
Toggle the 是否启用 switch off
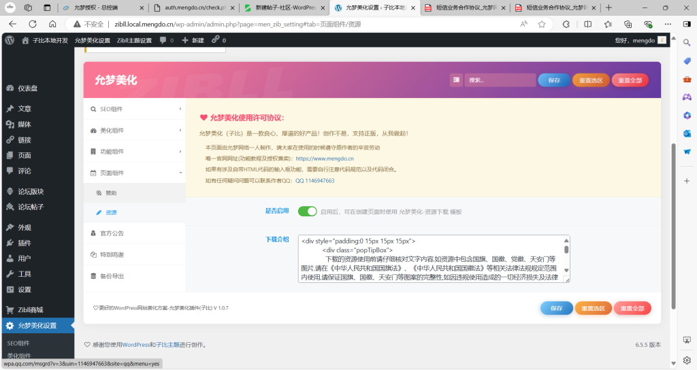point(307,212)
